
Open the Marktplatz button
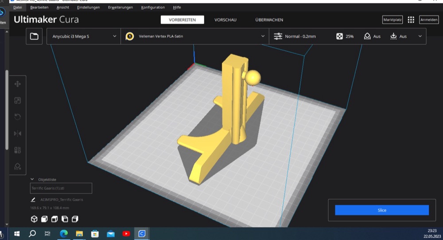click(x=392, y=20)
